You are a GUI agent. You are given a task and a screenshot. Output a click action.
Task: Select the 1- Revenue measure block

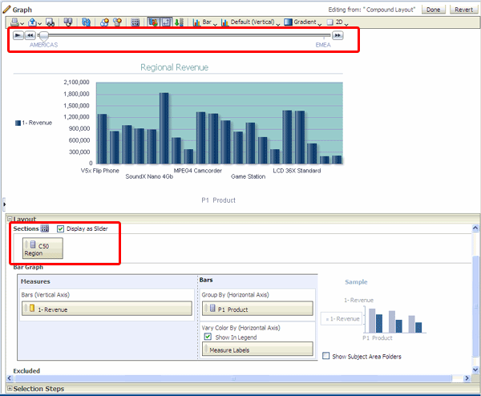(107, 309)
